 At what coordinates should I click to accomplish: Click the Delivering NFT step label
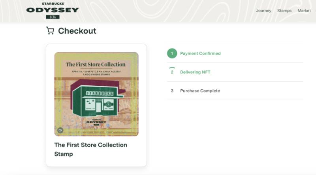tap(195, 72)
